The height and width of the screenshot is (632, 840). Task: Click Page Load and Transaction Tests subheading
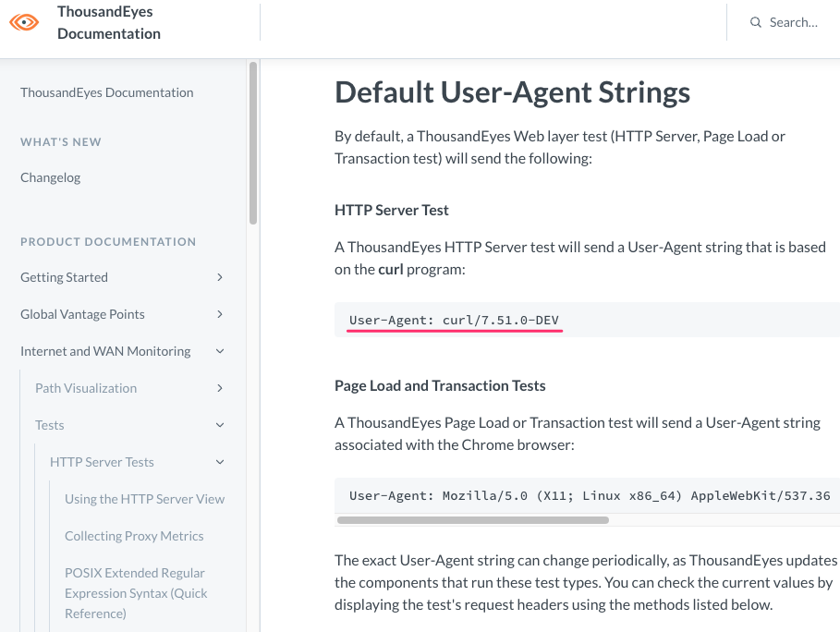point(440,385)
